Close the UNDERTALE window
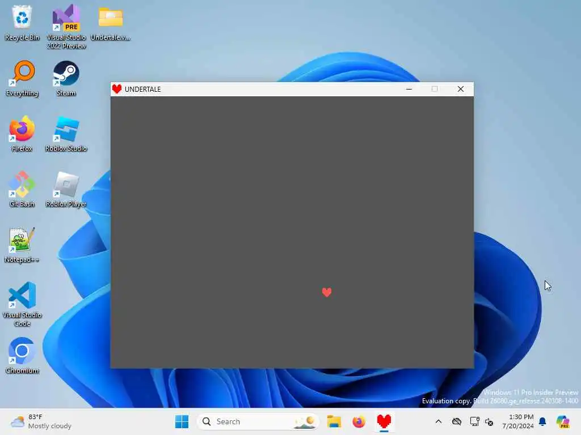 461,89
